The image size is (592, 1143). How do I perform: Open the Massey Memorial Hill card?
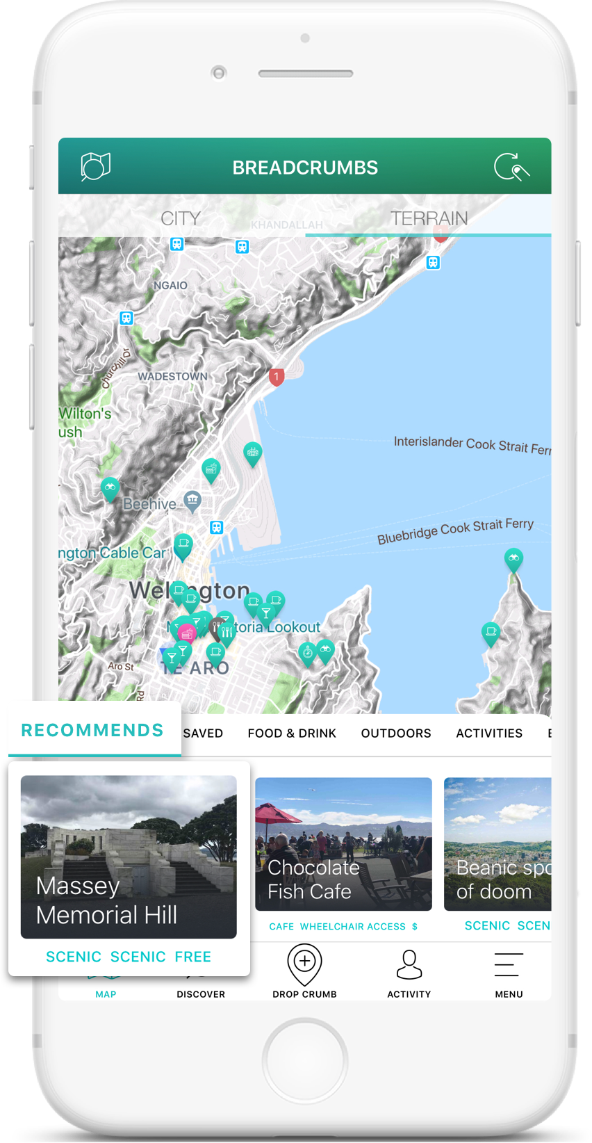[x=129, y=857]
